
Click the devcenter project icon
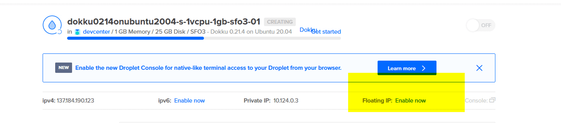click(x=77, y=32)
